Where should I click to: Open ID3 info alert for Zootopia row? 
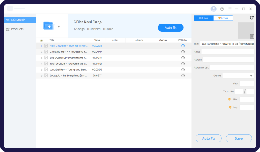(183, 75)
